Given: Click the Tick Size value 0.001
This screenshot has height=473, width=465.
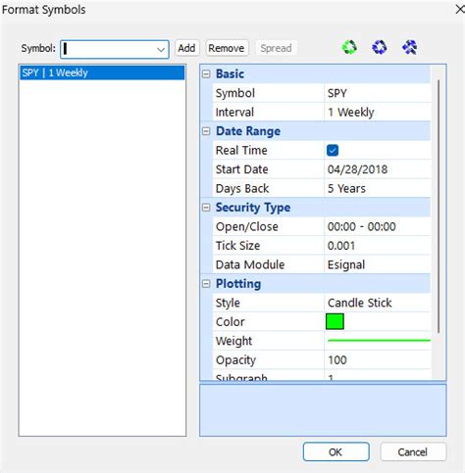Looking at the screenshot, I should 341,246.
